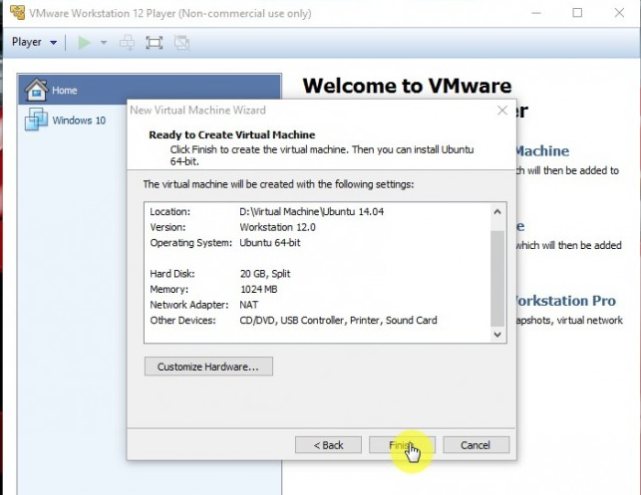Open the power options dropdown arrow
The image size is (641, 495).
coord(104,43)
